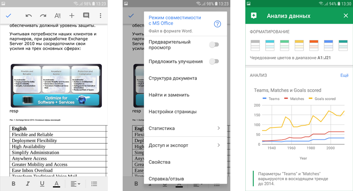Screen dimensions: 353x191
Task: Insert bulleted list in first document
Action: (94, 184)
